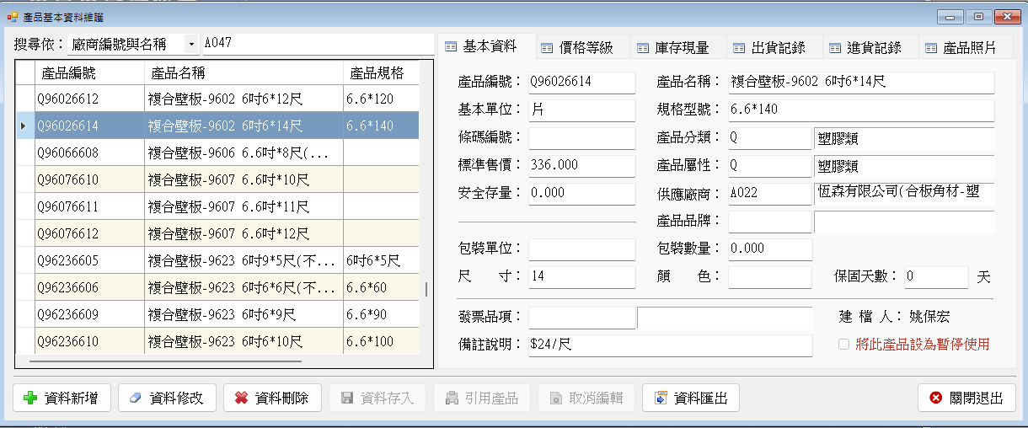
Task: Click the 標準售價 field showing 336.000
Action: pyautogui.click(x=581, y=166)
